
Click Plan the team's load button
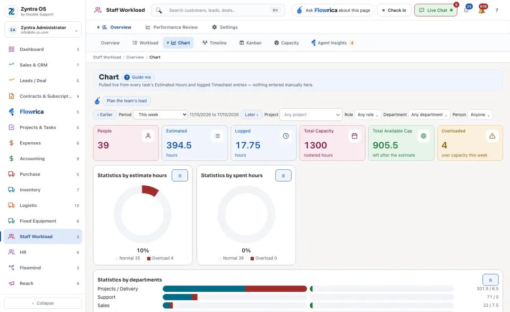click(x=126, y=101)
